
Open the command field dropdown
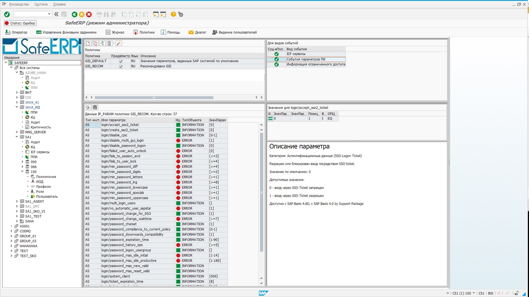(x=49, y=14)
